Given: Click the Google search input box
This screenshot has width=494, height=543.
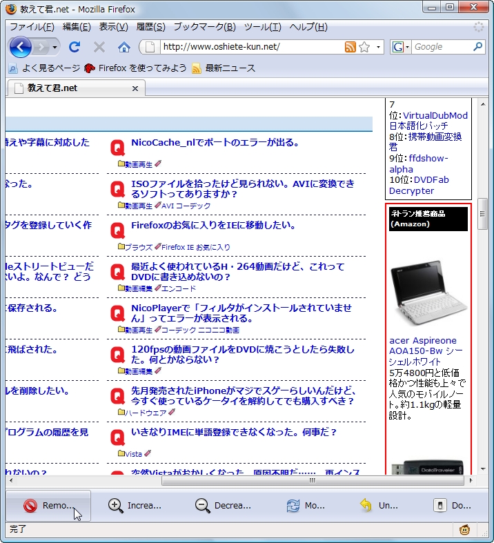Looking at the screenshot, I should (442, 47).
